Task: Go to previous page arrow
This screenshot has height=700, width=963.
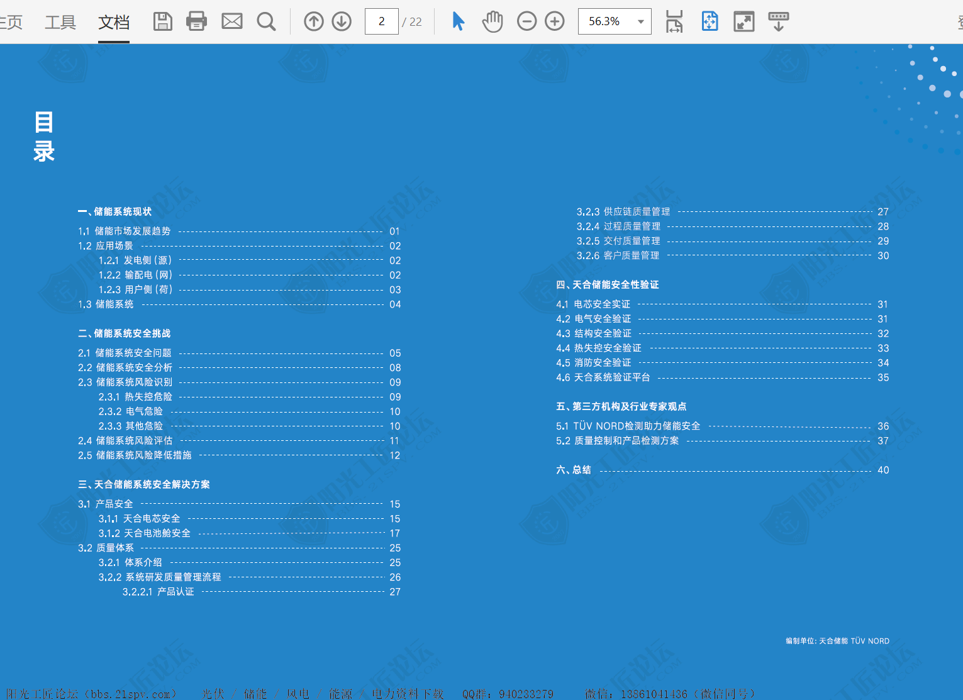Action: [x=314, y=21]
